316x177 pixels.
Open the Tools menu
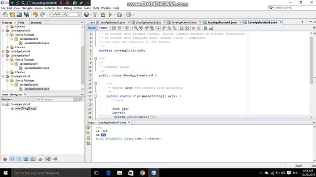(96, 8)
